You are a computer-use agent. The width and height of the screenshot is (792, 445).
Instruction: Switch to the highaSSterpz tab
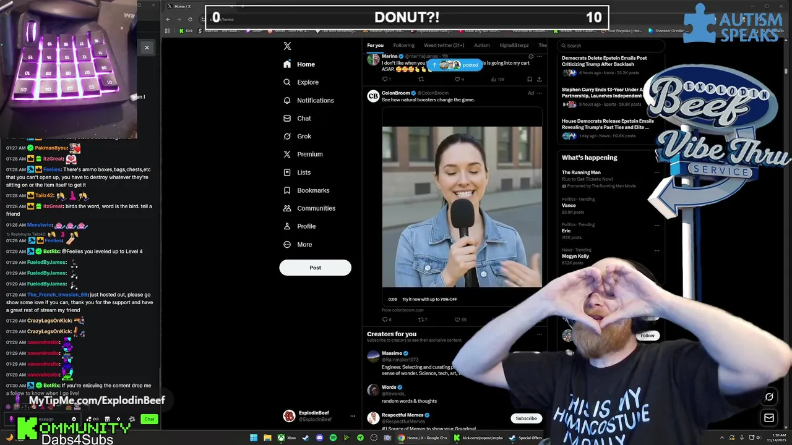tap(514, 45)
